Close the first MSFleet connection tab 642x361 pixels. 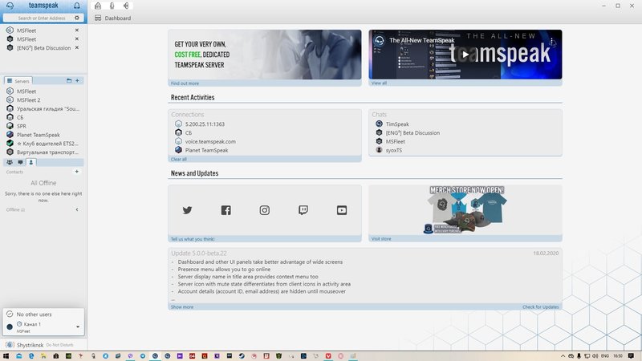point(76,30)
